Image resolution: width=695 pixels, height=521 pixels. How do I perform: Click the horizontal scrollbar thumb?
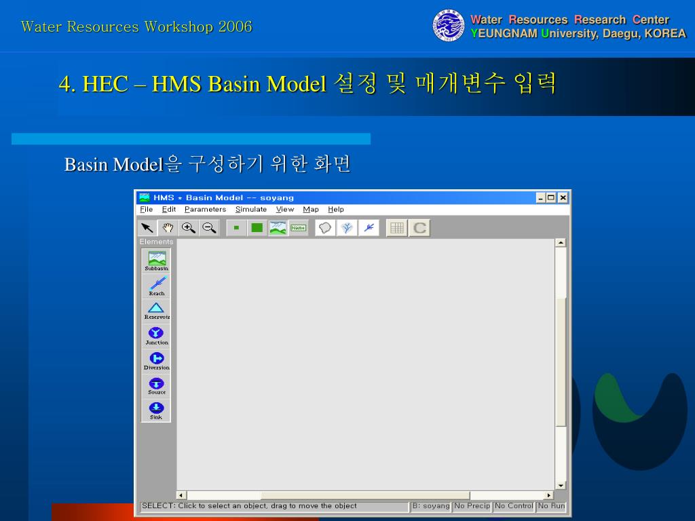click(x=365, y=495)
